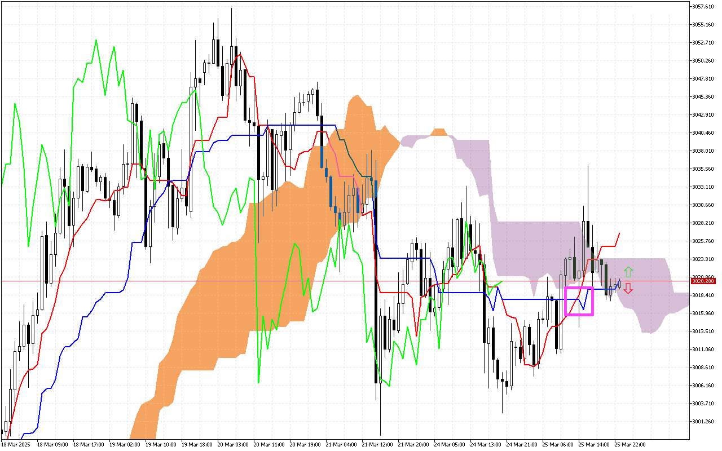Image resolution: width=722 pixels, height=451 pixels.
Task: Click the 21 Mar 04:00 time label
Action: 341,445
